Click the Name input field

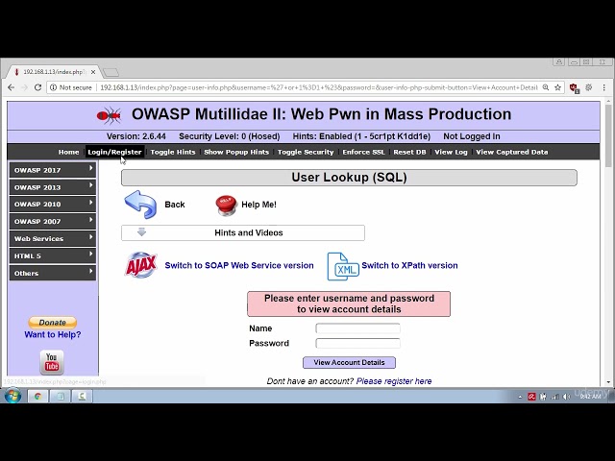(x=357, y=328)
